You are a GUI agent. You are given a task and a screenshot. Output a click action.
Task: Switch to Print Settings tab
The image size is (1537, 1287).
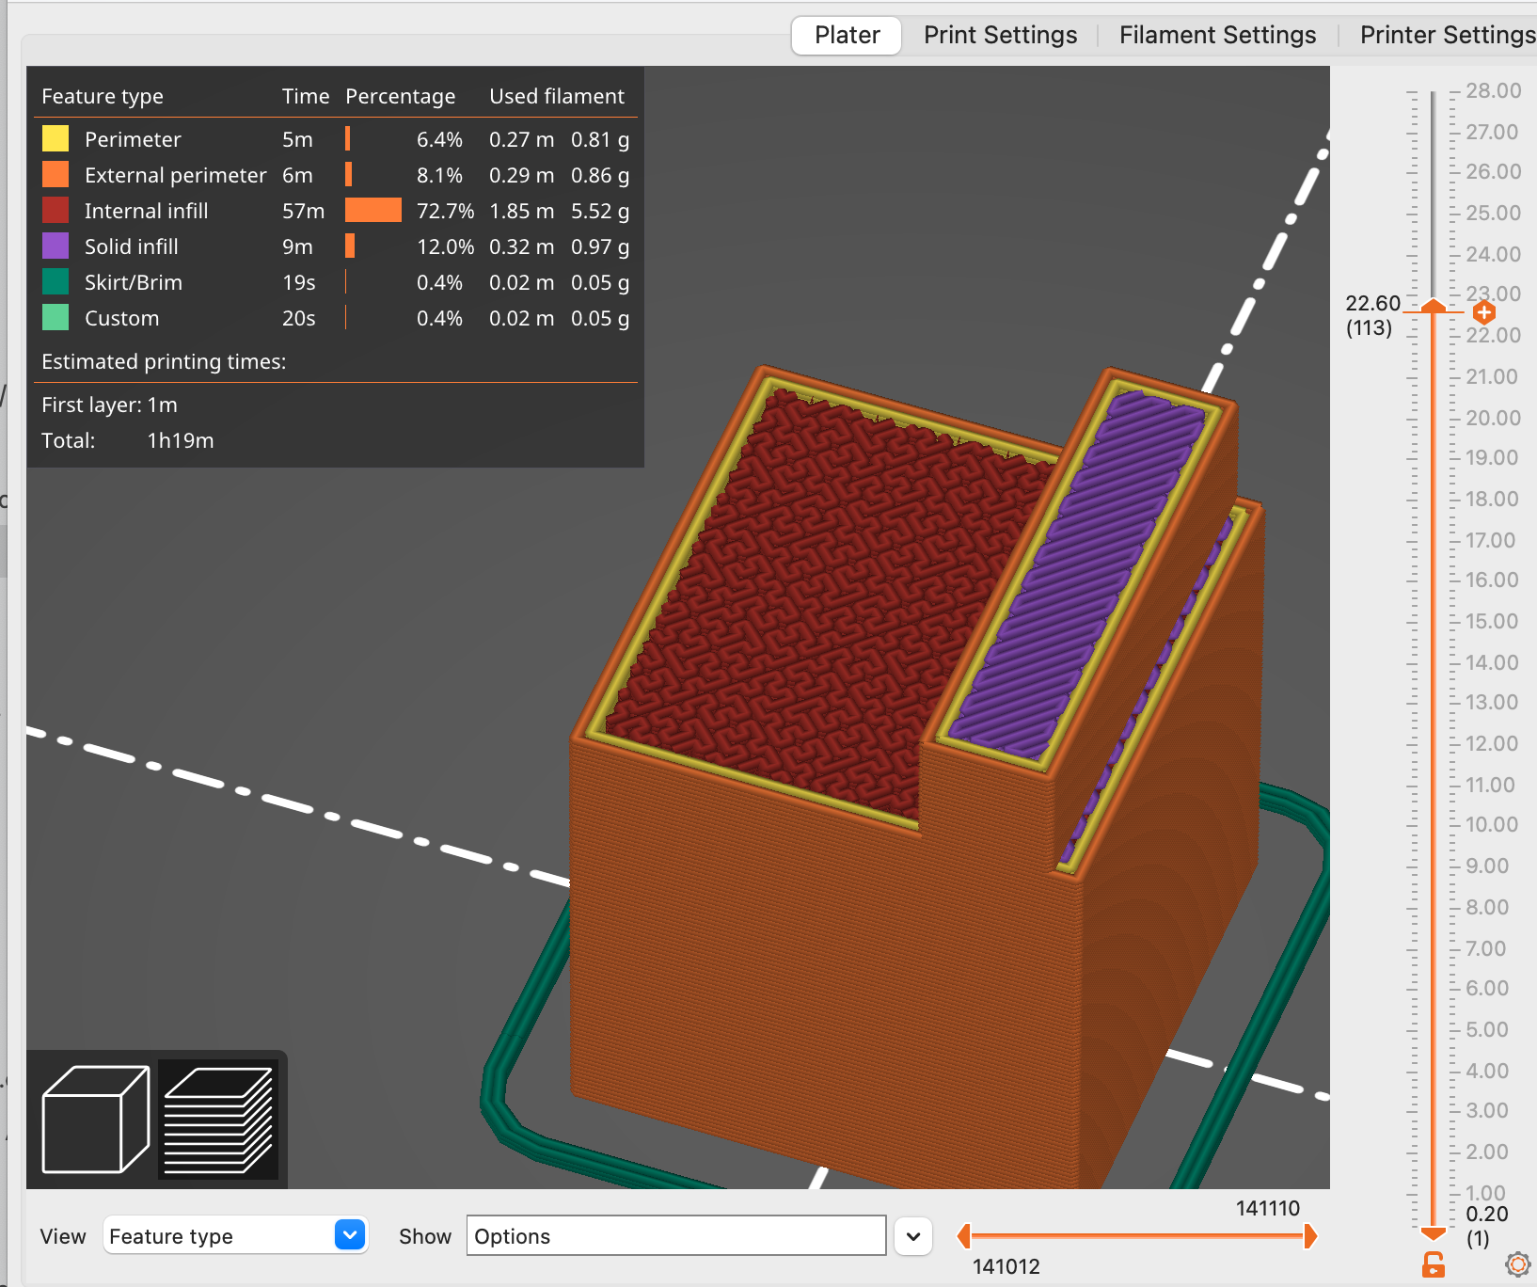pos(1000,36)
